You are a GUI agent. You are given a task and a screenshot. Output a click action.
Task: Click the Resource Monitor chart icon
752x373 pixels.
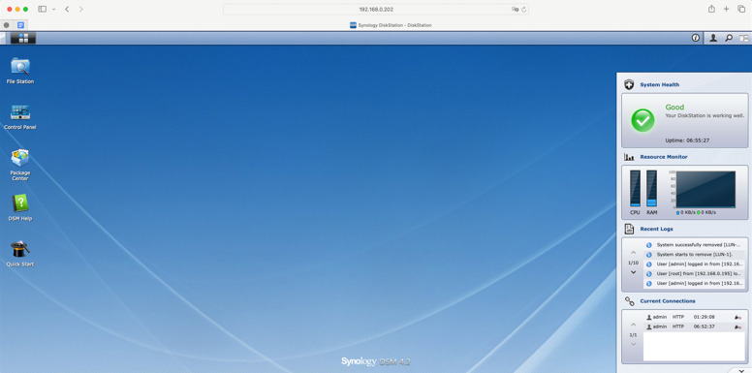[x=629, y=157]
